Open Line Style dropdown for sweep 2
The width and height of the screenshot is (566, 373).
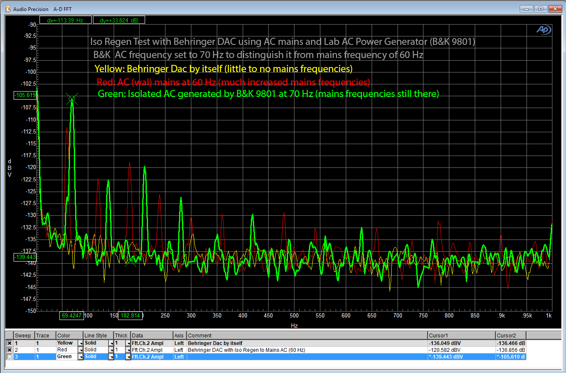coord(111,350)
